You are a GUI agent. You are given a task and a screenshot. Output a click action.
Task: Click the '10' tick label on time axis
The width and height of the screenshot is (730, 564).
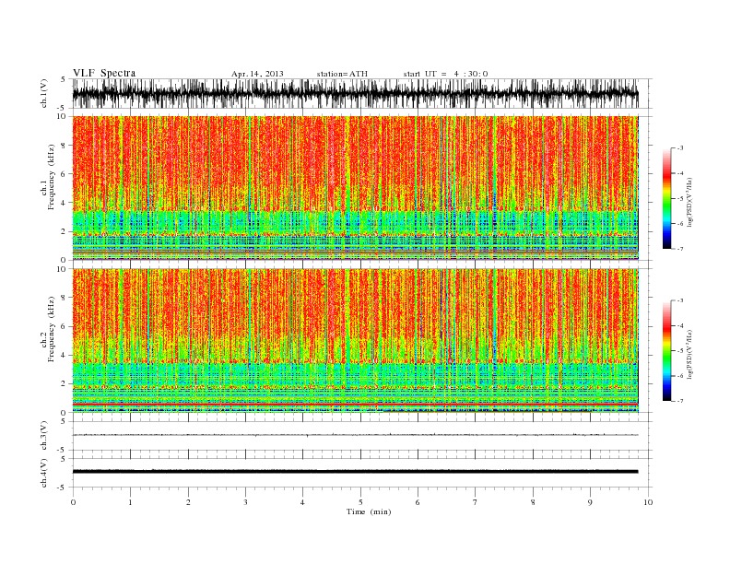coord(648,502)
